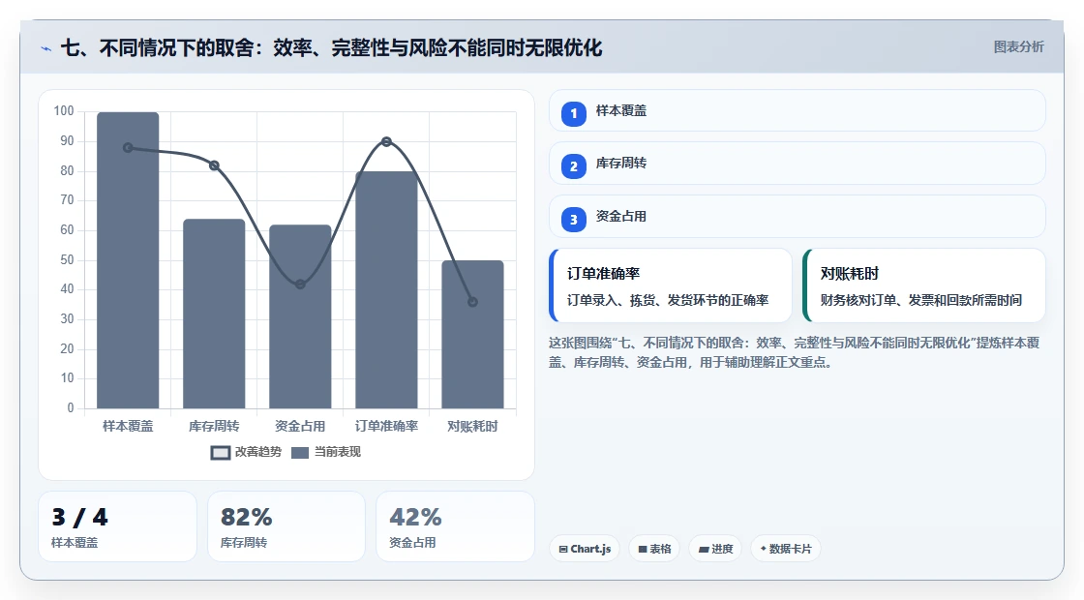Click the description 订单录入、拣货、发货环节的正确率
This screenshot has width=1084, height=600.
point(668,301)
